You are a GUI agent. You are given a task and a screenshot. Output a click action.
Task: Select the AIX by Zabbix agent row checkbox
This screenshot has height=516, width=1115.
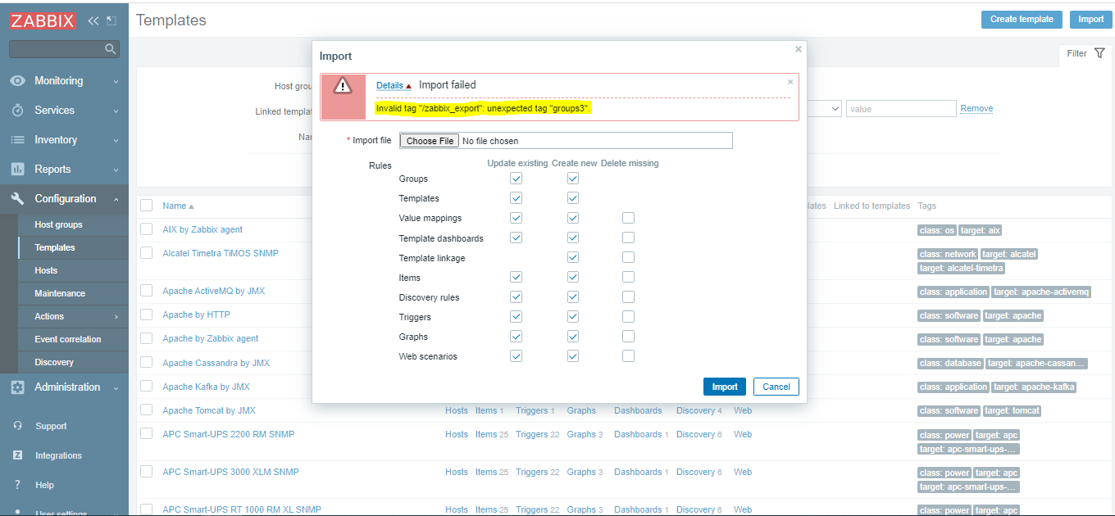pyautogui.click(x=146, y=229)
